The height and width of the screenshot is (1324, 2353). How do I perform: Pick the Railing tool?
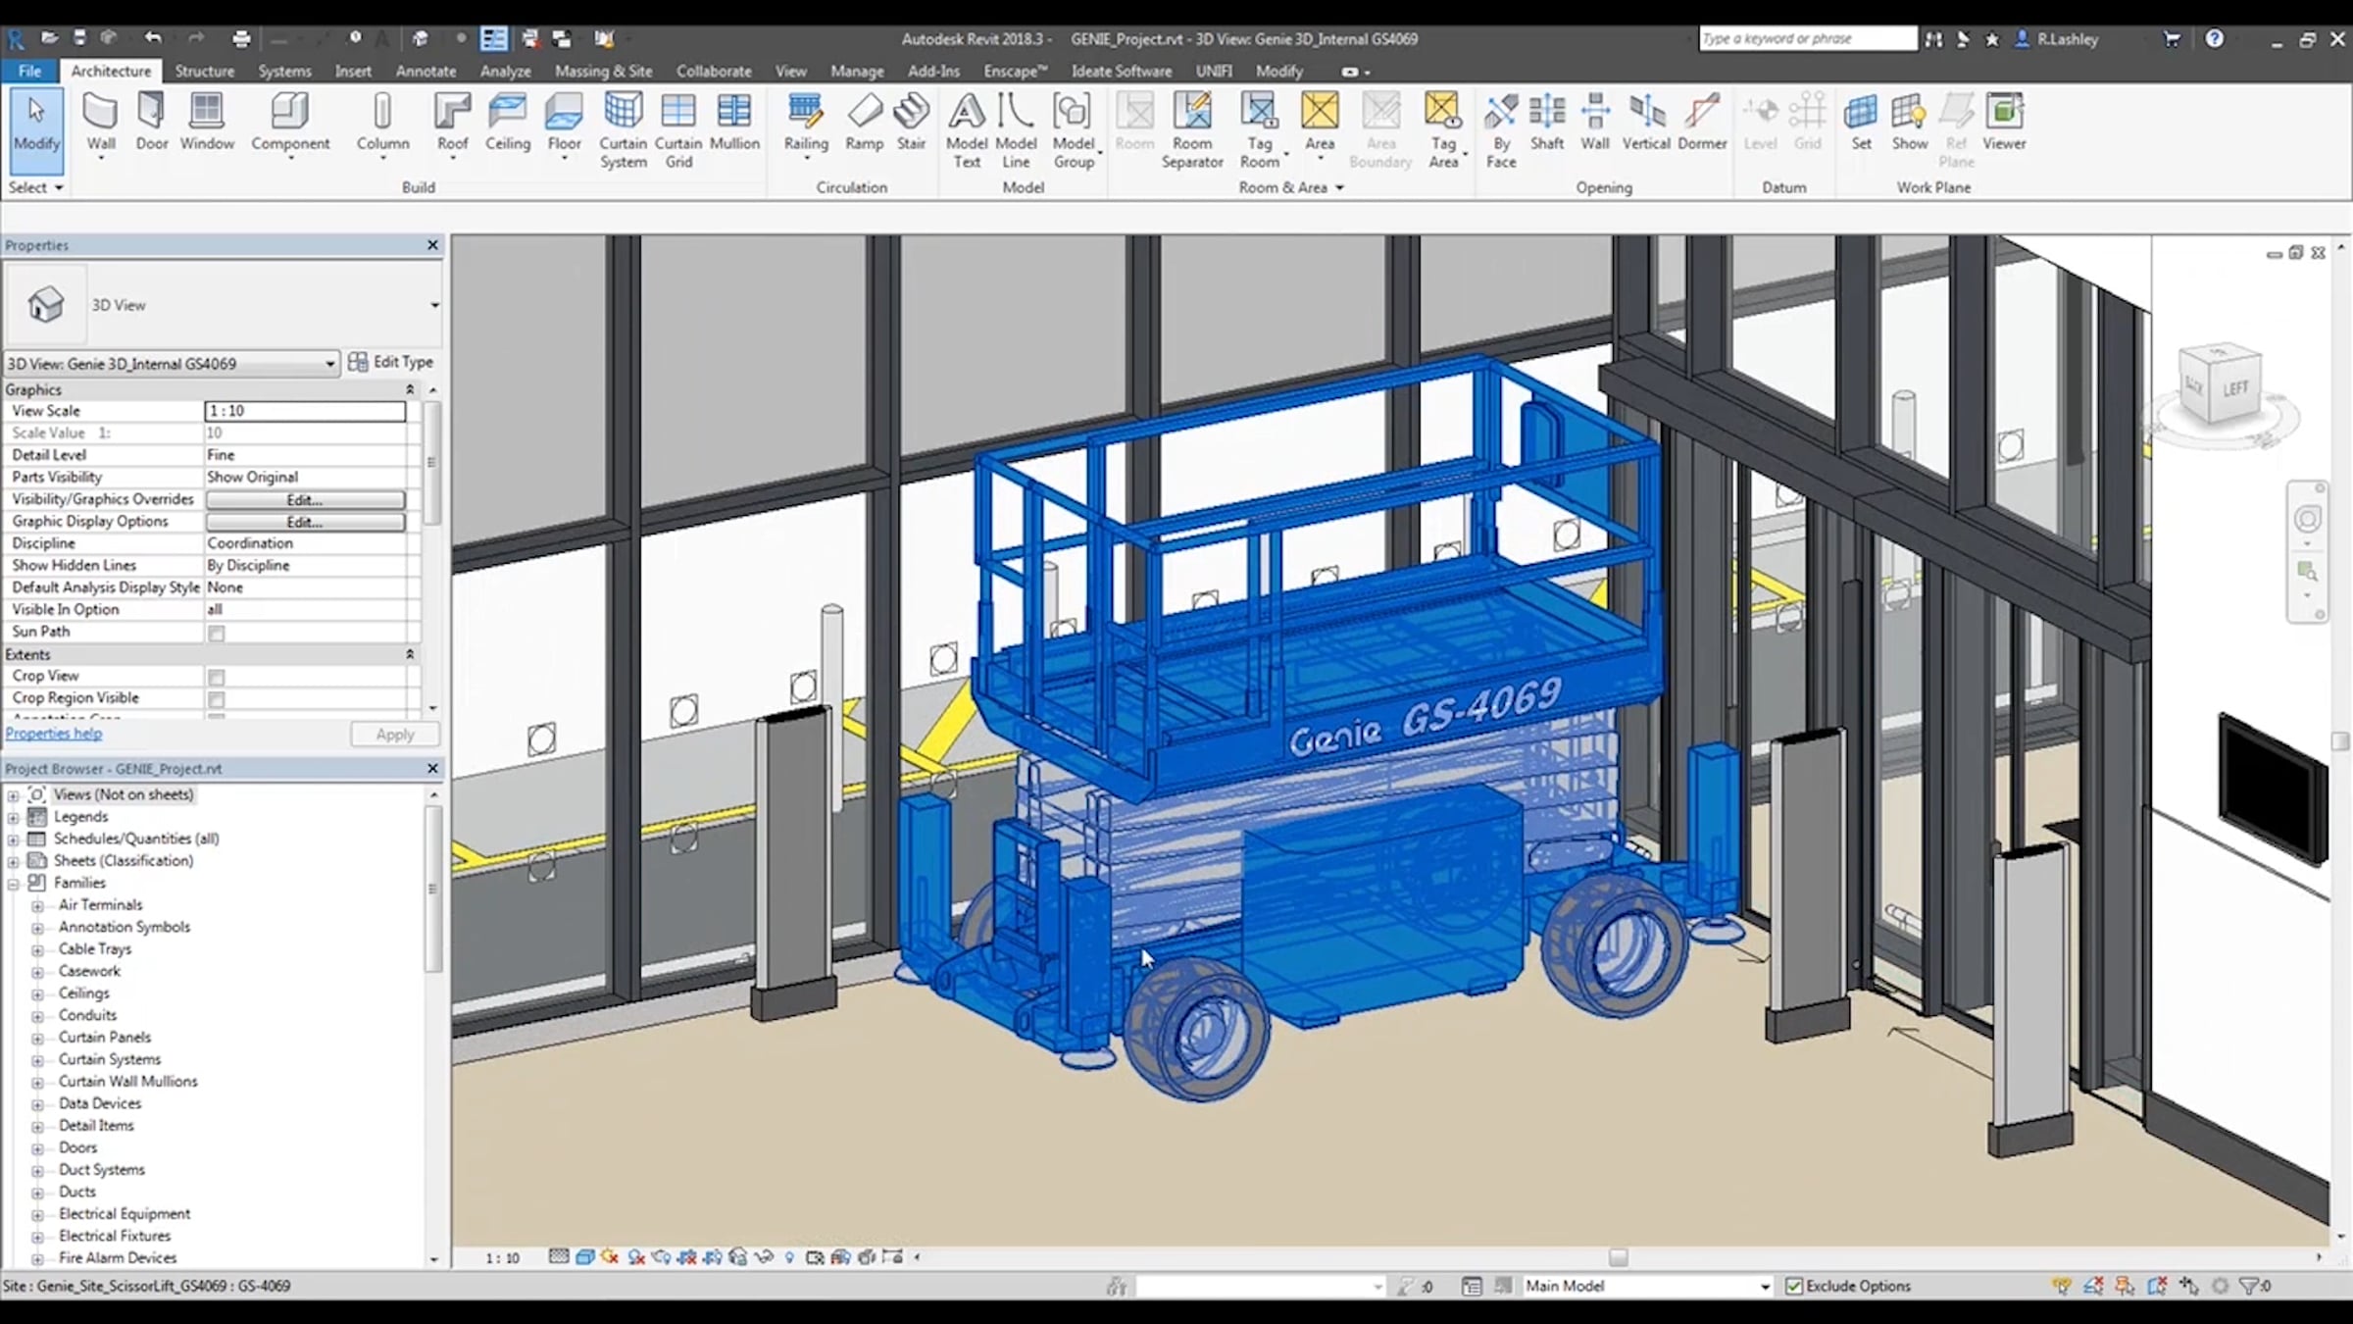pyautogui.click(x=806, y=123)
